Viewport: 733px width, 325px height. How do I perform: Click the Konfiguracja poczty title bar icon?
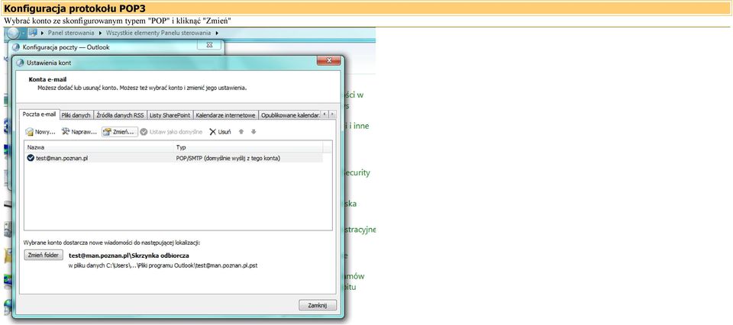click(x=16, y=47)
